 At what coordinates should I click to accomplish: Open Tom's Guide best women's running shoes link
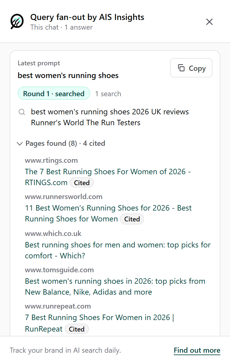pos(115,286)
